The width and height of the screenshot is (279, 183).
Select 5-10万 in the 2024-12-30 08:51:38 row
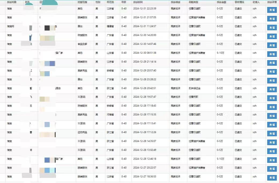point(221,53)
